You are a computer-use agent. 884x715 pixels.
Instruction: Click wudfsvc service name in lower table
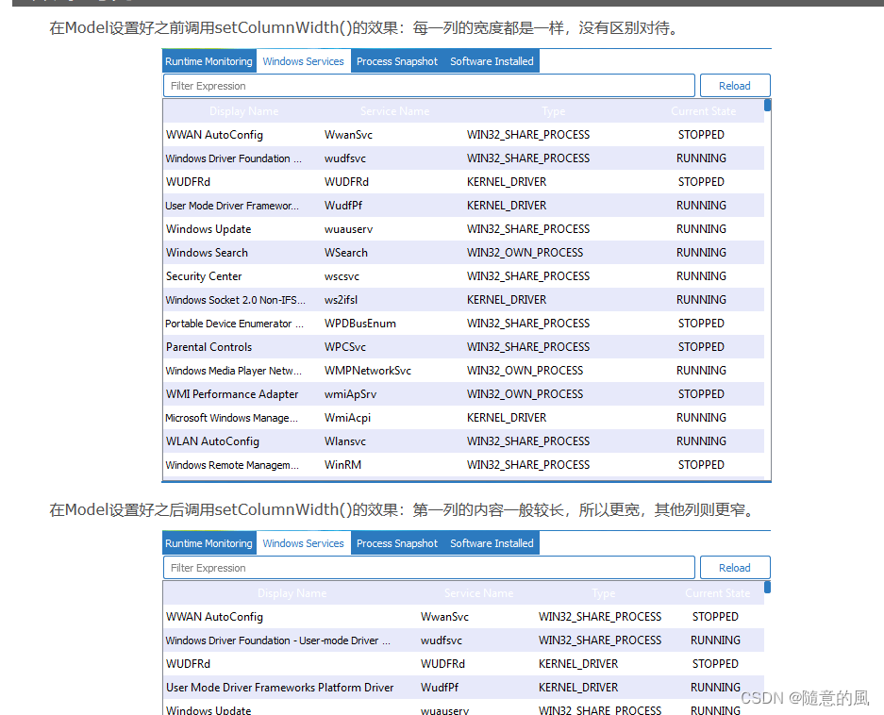[441, 640]
